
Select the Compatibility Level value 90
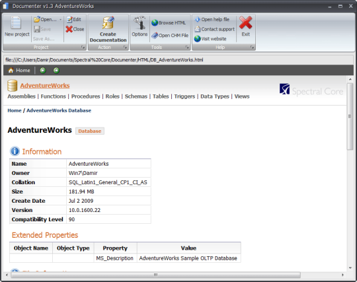click(x=71, y=219)
